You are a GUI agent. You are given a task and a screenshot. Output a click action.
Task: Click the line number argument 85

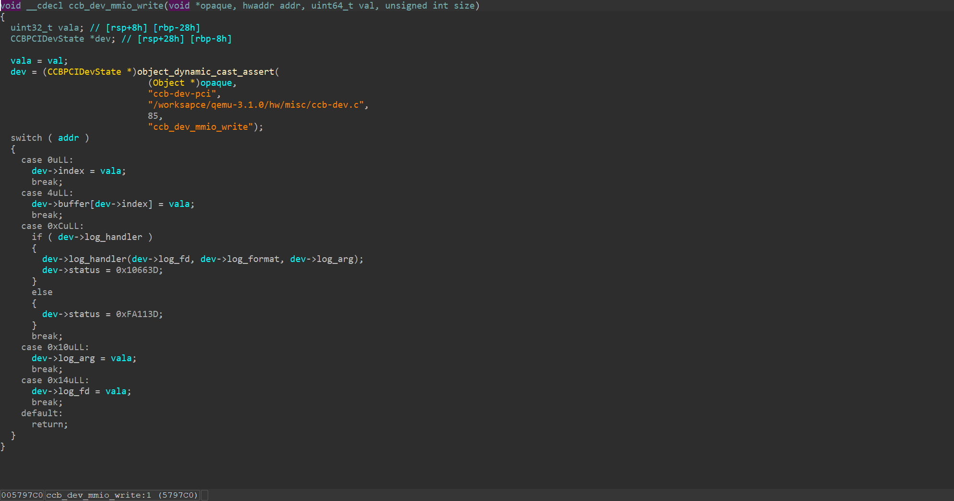tap(153, 116)
